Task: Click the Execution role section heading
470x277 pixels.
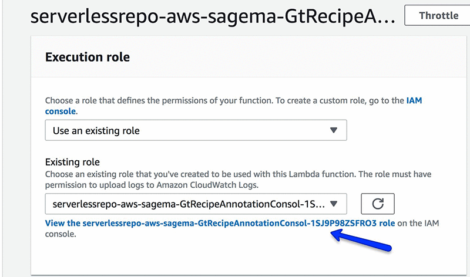Action: click(88, 57)
